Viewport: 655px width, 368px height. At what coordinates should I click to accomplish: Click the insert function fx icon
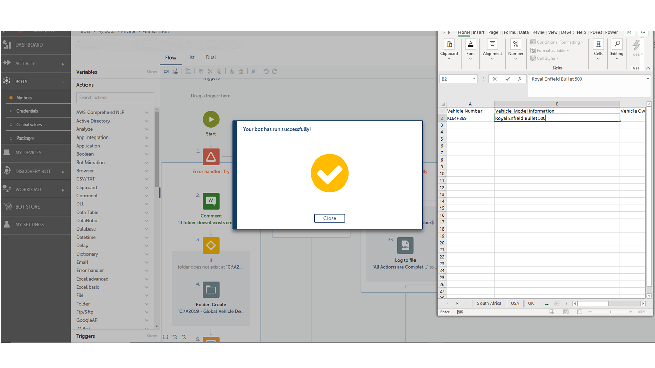(520, 79)
